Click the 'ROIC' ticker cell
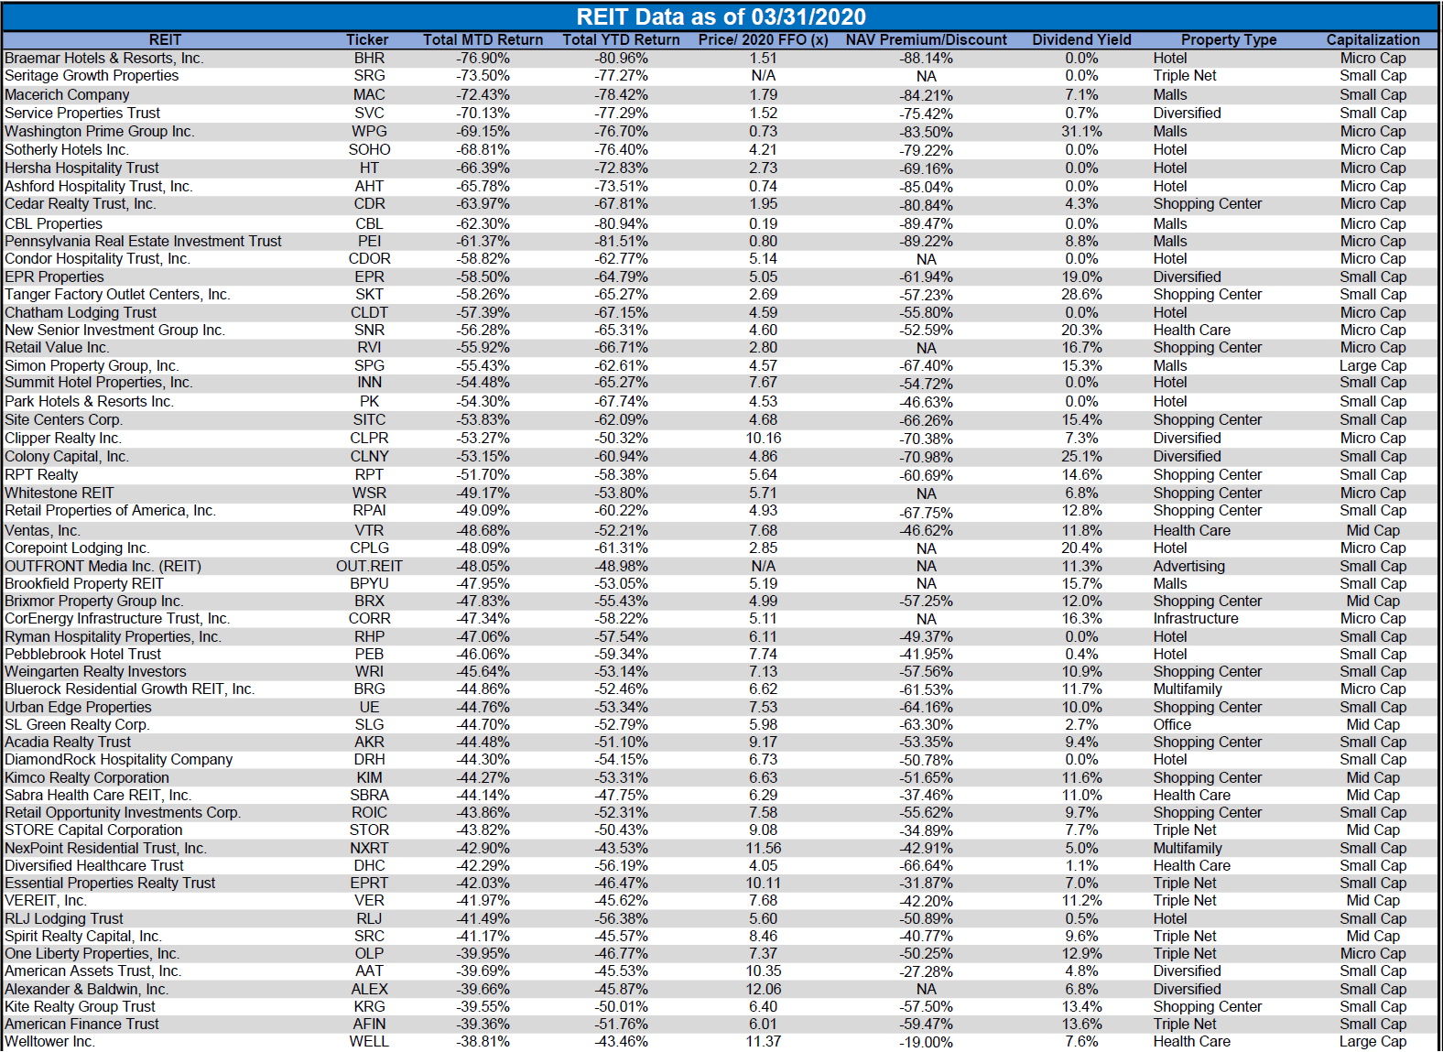Viewport: 1443px width, 1052px height. tap(369, 813)
